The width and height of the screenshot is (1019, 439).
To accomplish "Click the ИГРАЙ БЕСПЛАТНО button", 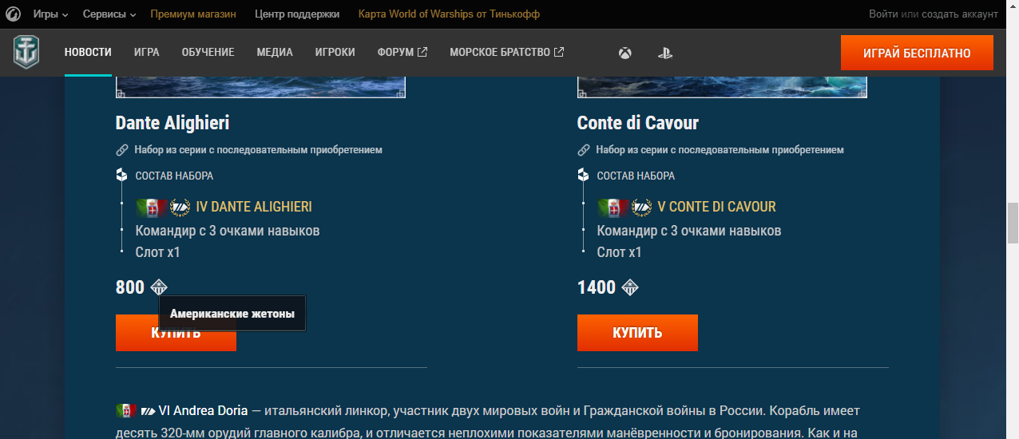I will click(x=917, y=53).
